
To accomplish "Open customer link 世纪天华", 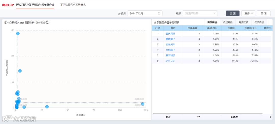I will tap(170, 44).
